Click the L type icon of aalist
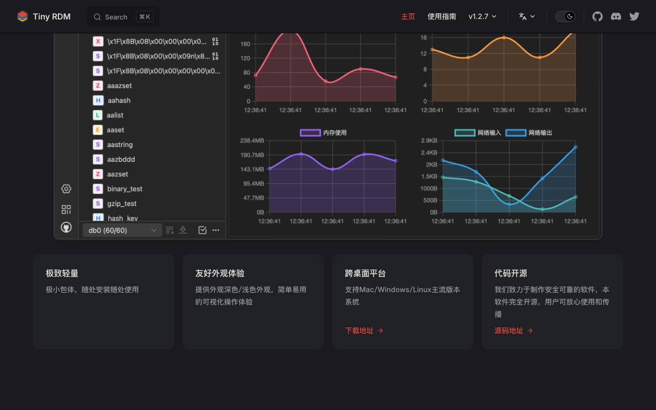Screen dimensions: 656x410 (x=97, y=115)
